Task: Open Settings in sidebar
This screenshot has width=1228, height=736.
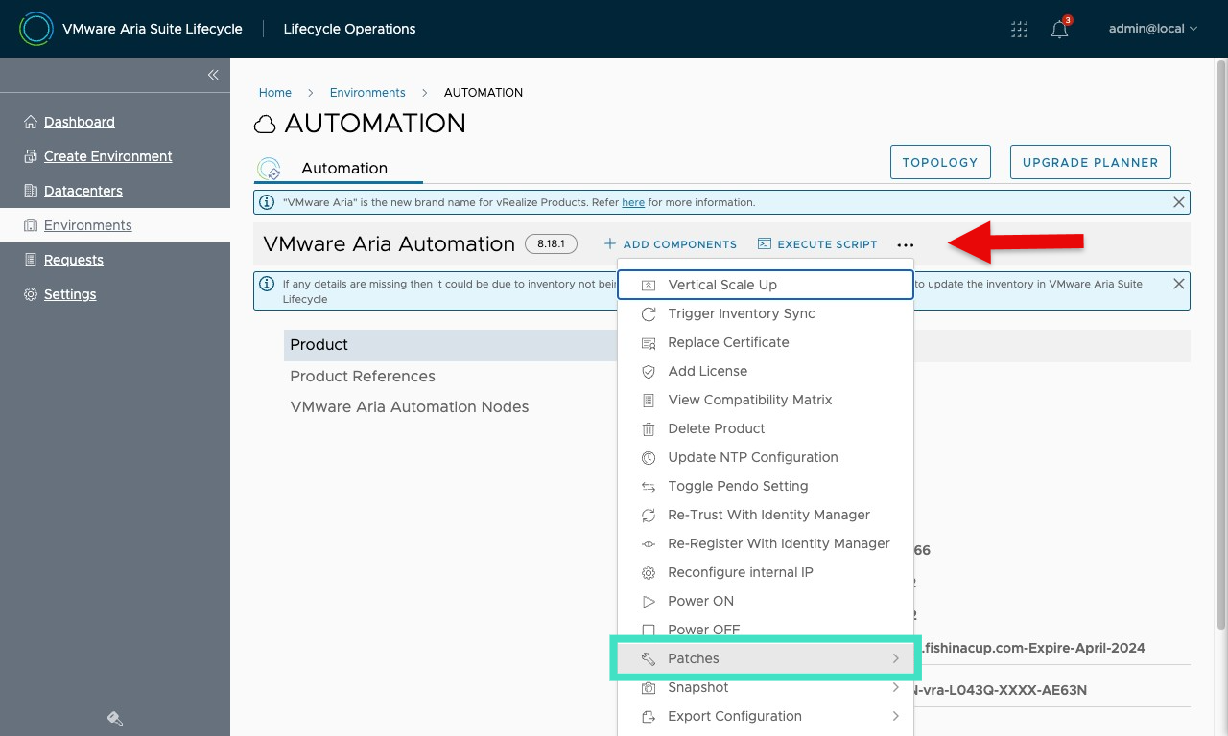Action: 70,294
